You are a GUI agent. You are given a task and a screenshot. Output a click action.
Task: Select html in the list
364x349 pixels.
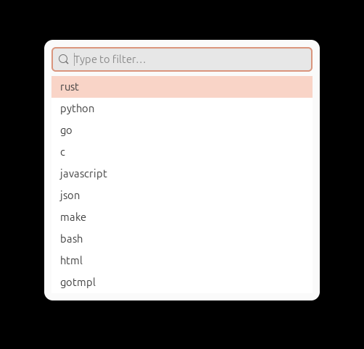point(182,261)
